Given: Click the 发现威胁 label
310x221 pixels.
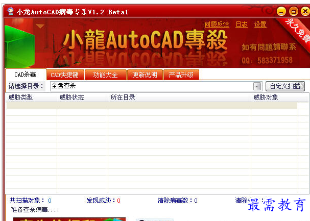Looking at the screenshot, I should (x=101, y=201).
